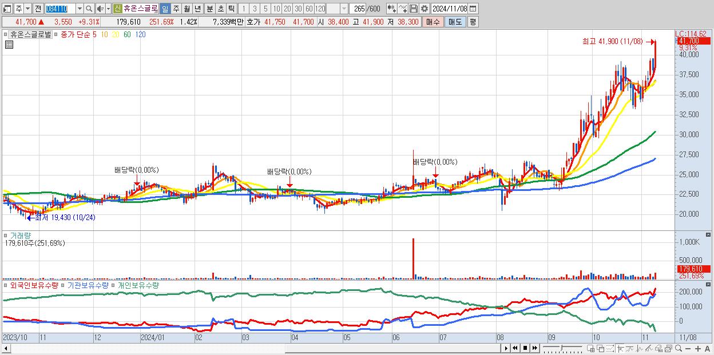Click the A auto-scale icon at bottom right

(x=707, y=349)
